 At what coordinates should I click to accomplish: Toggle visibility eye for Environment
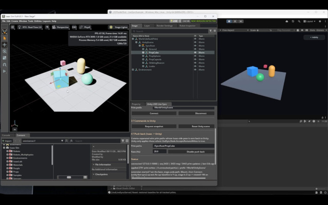195,70
